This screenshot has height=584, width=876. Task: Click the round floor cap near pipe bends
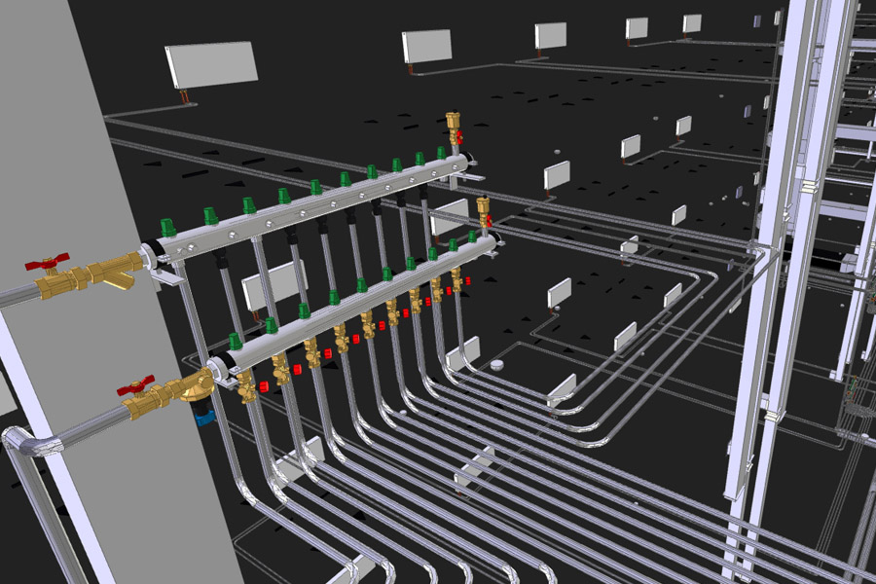(497, 364)
